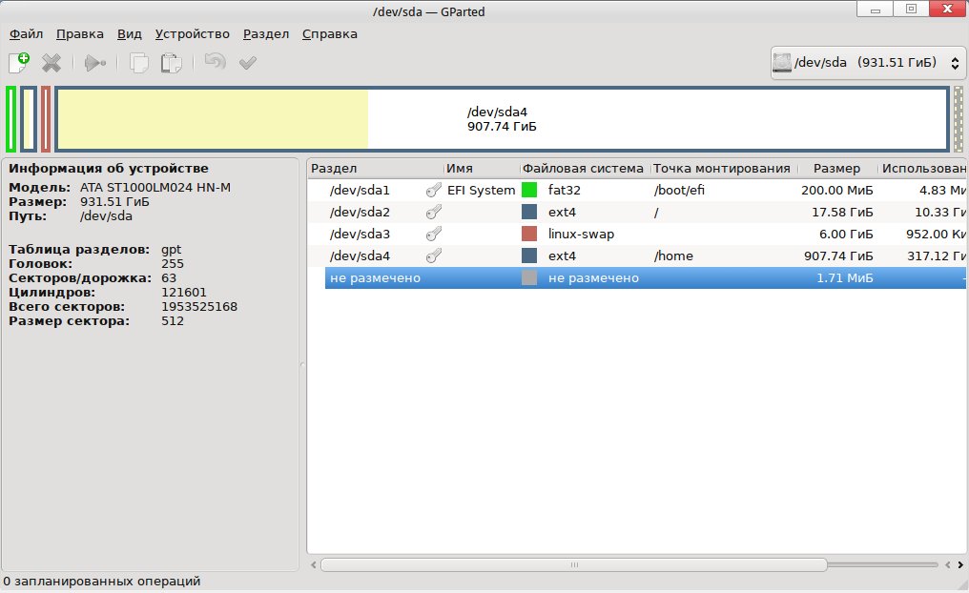Click the Paste partition toolbar icon
The width and height of the screenshot is (969, 593).
[171, 62]
